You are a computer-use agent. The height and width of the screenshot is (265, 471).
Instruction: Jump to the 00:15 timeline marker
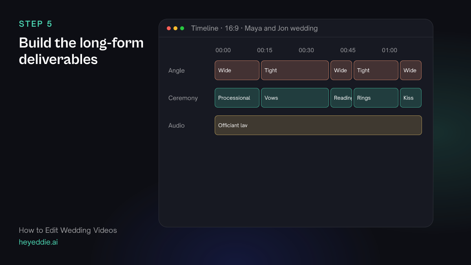coord(265,50)
